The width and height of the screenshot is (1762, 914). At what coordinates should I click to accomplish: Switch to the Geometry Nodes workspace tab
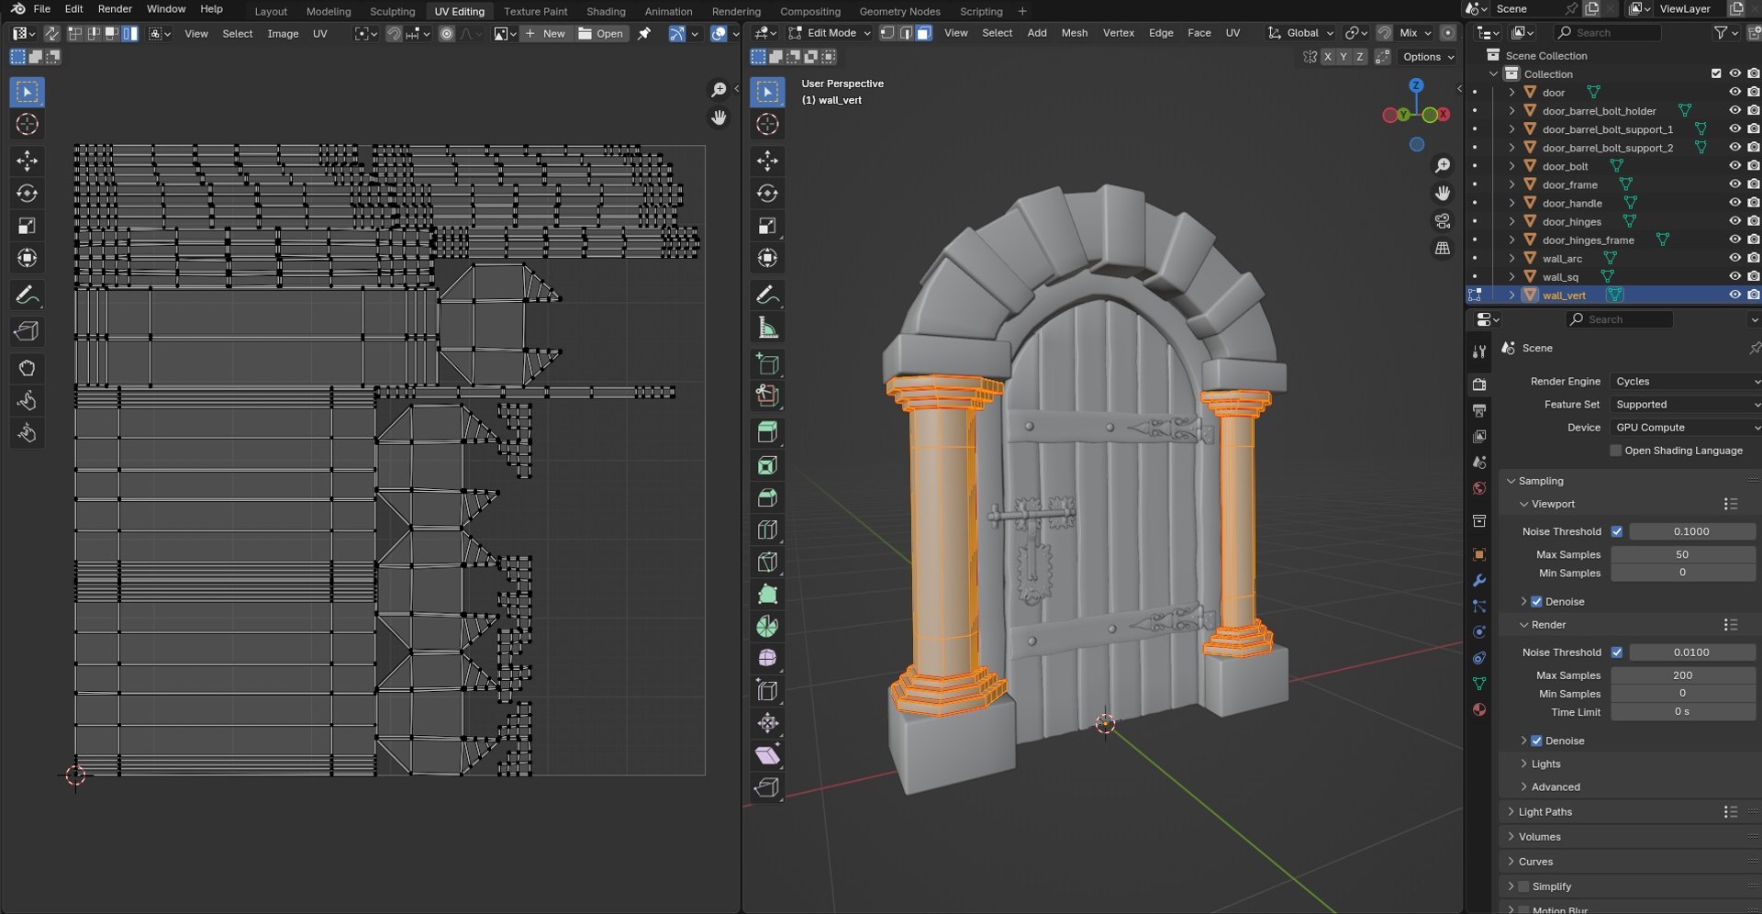[x=899, y=11]
